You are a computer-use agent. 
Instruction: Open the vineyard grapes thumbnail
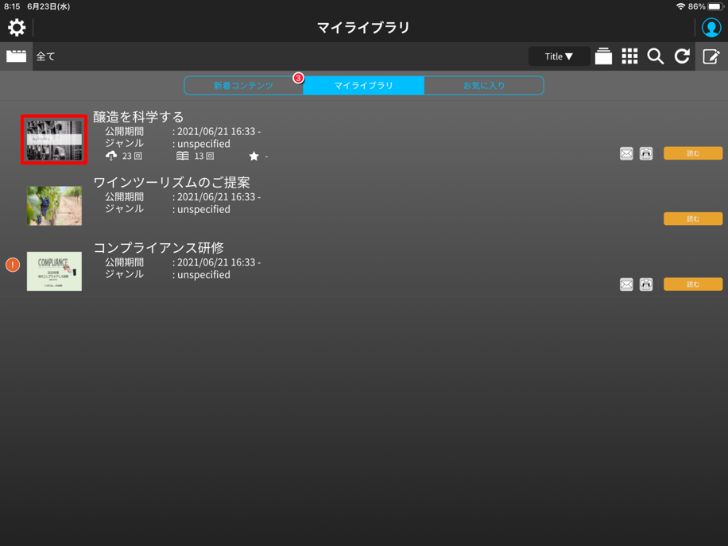coord(54,206)
